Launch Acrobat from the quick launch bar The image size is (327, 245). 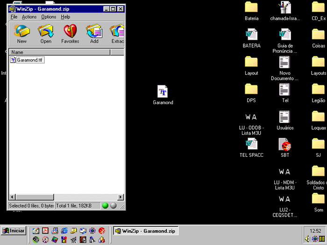coord(45,231)
